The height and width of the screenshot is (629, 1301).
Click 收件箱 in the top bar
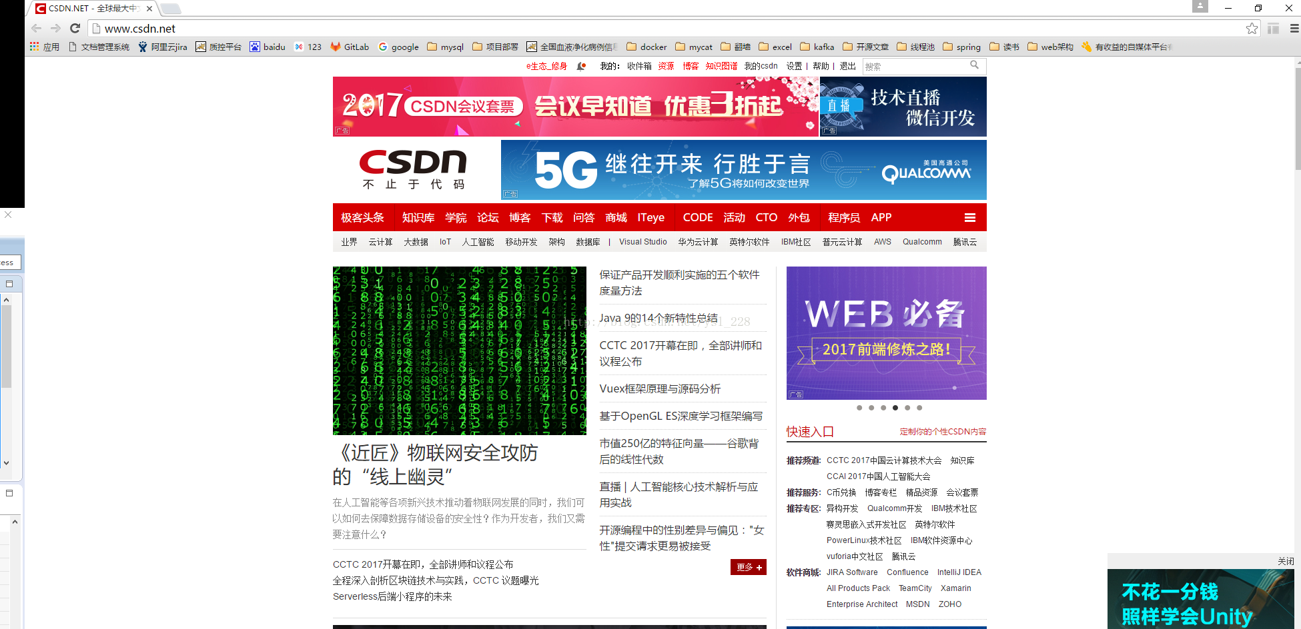[639, 66]
